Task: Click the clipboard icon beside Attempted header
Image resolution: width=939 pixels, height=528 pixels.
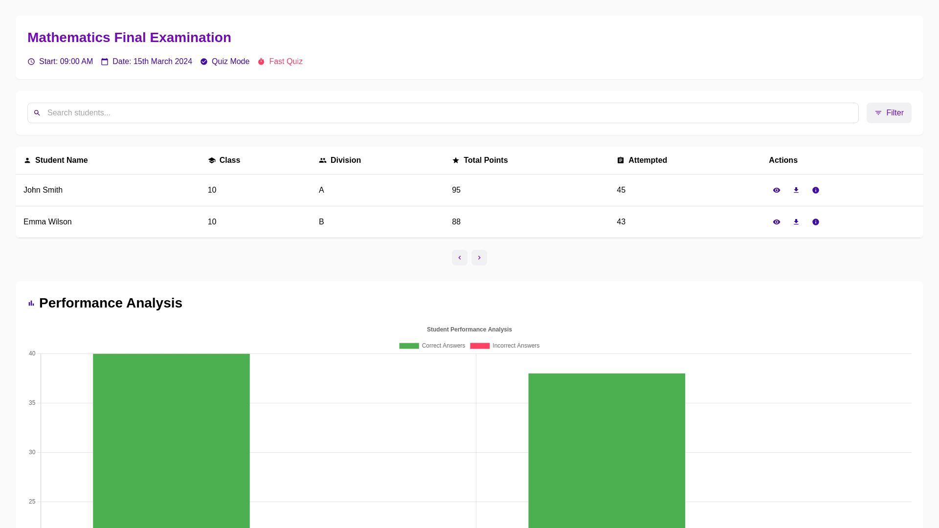Action: pos(620,160)
